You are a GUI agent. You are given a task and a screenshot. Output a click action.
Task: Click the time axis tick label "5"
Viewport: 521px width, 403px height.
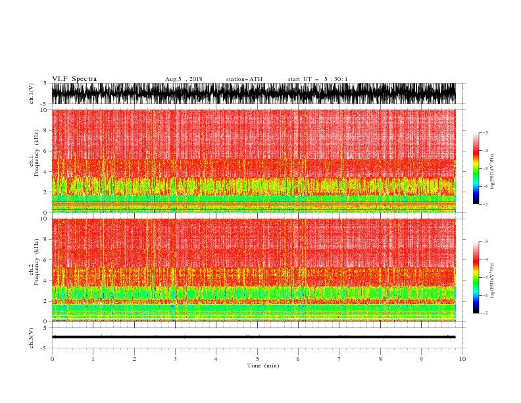[257, 359]
